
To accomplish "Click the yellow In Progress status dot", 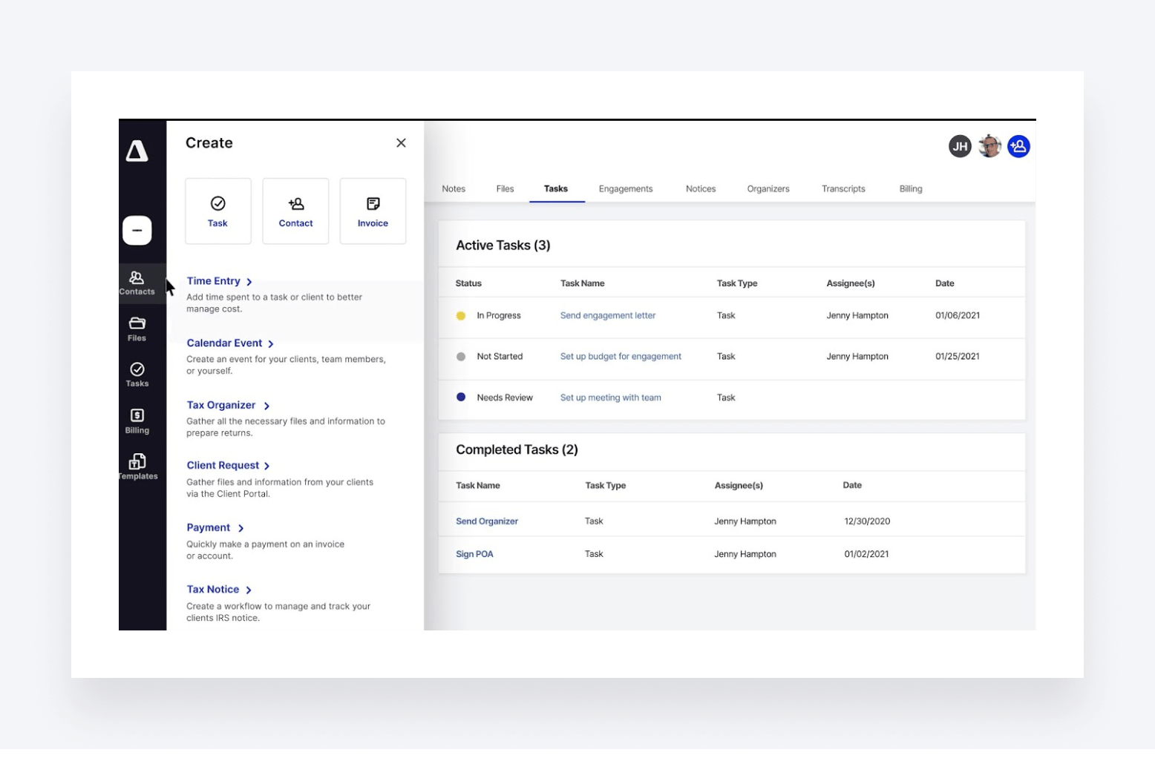I will [x=461, y=316].
